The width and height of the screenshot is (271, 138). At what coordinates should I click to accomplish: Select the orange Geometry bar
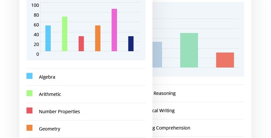[98, 38]
